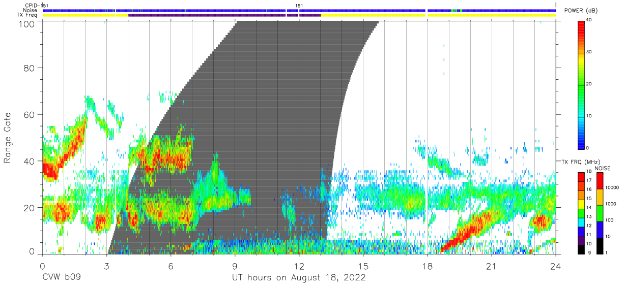Image resolution: width=625 pixels, height=288 pixels.
Task: Select the 3 tick on UT hours axis
Action: pos(107,266)
